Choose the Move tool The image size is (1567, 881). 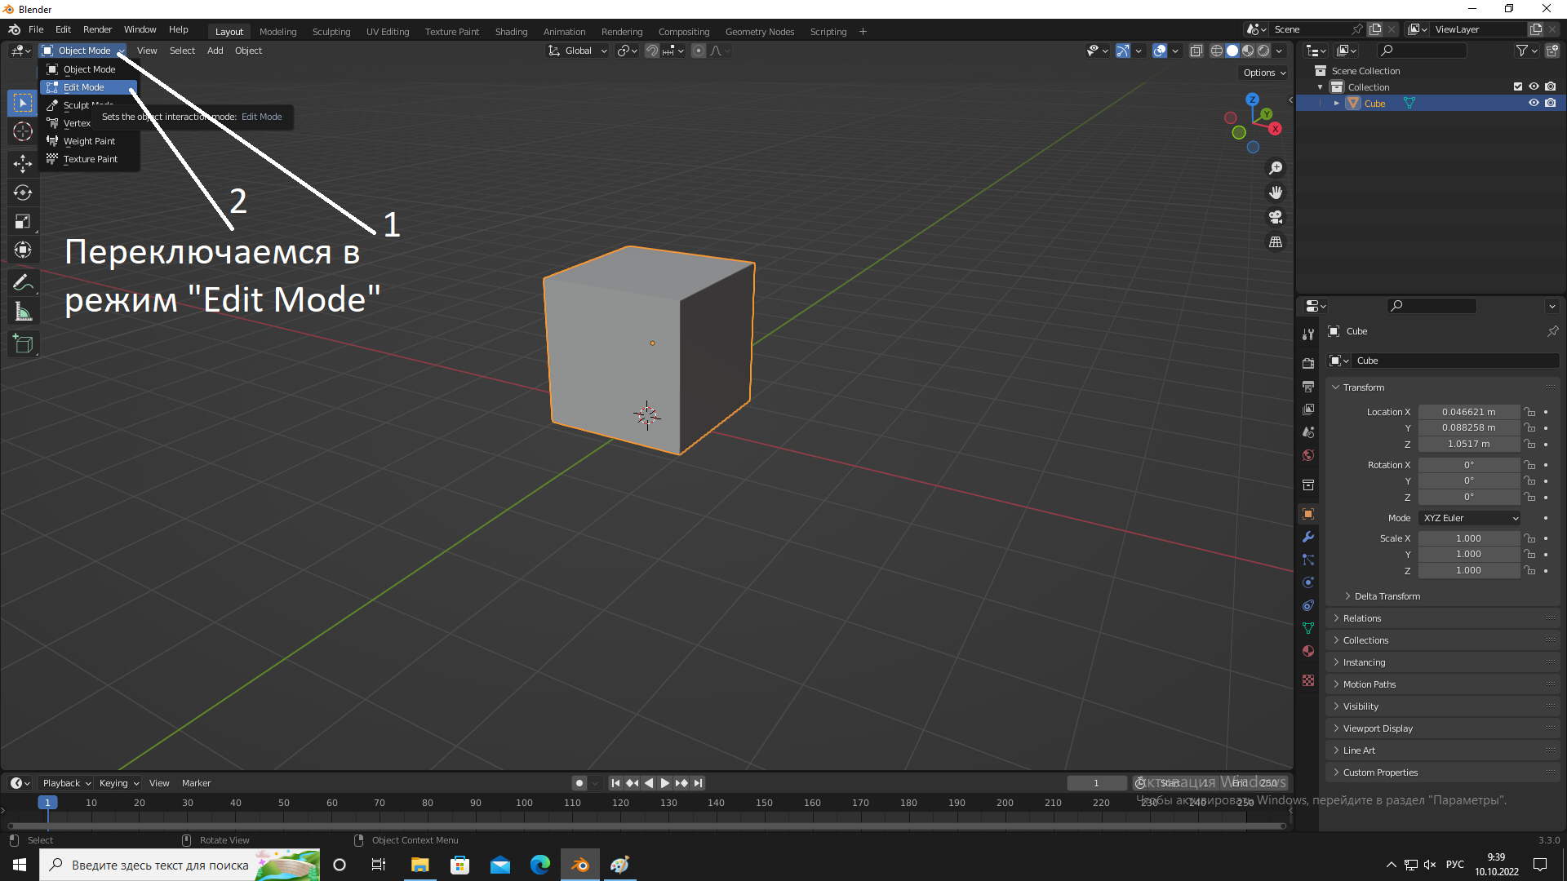tap(22, 164)
